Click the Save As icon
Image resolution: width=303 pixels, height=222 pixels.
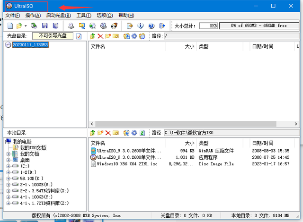[x=56, y=26]
